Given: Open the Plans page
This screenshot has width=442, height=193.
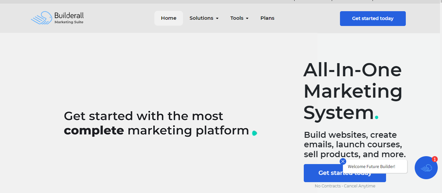Looking at the screenshot, I should (x=267, y=18).
